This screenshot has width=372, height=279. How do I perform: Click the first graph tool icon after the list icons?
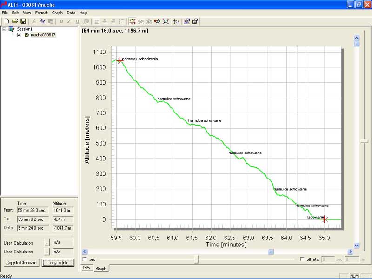click(x=132, y=21)
